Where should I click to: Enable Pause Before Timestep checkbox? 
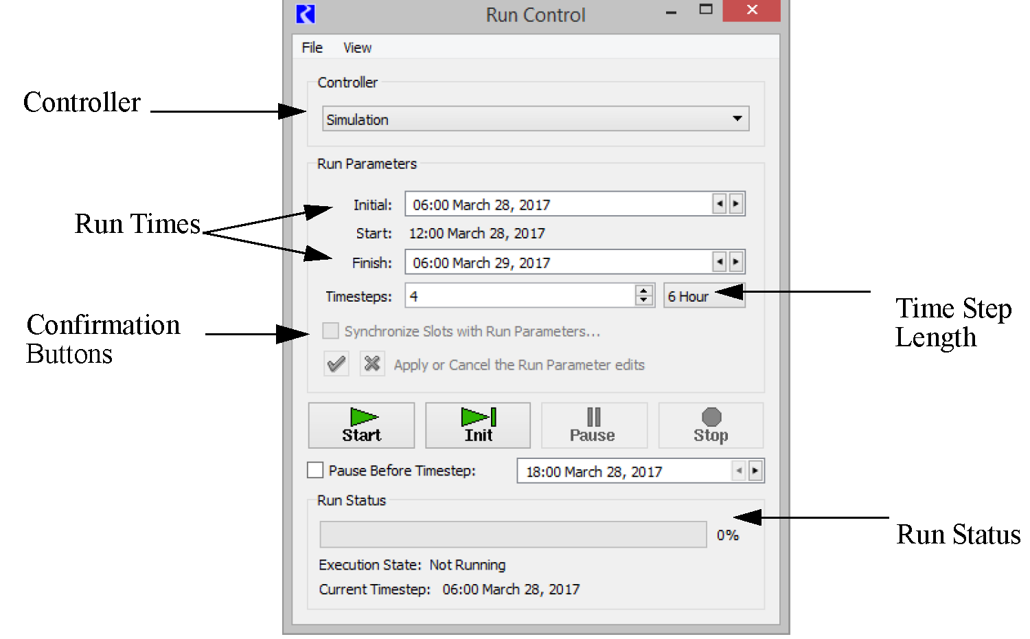315,470
